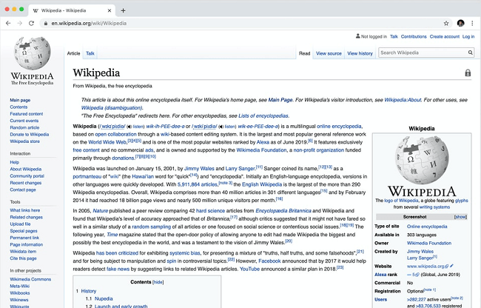Click the Encyclopaedia Britannica link

pyautogui.click(x=283, y=211)
